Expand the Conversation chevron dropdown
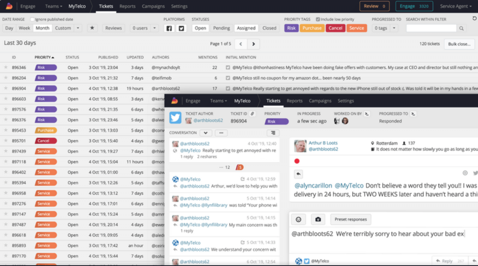The image size is (478, 266). [x=206, y=133]
